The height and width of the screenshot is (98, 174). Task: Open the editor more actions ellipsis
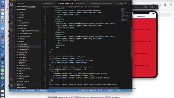[x=129, y=3]
